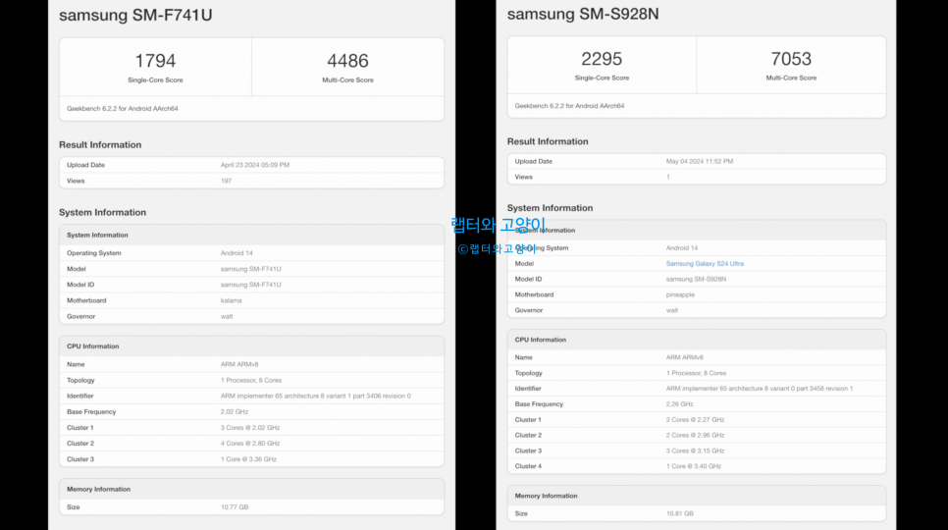Screen dimensions: 948x530
Task: Click the 2 Cores @ 2.27 GHz cluster
Action: coord(695,419)
